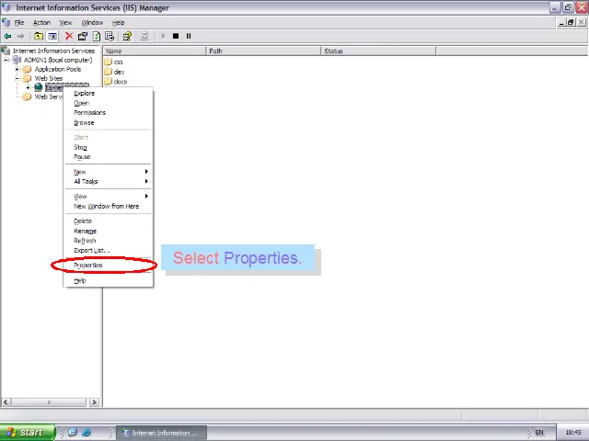This screenshot has height=441, width=589.
Task: Open the Window menu
Action: 92,22
